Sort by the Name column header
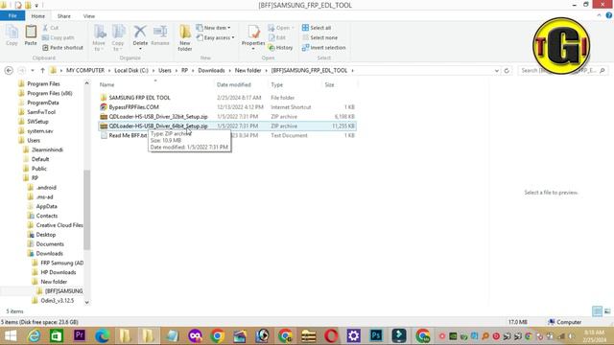Screen dimensions: 614x345 [x=155, y=84]
